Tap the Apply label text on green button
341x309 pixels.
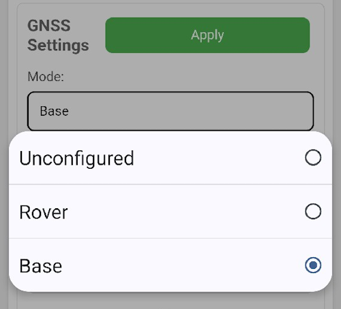tap(207, 35)
